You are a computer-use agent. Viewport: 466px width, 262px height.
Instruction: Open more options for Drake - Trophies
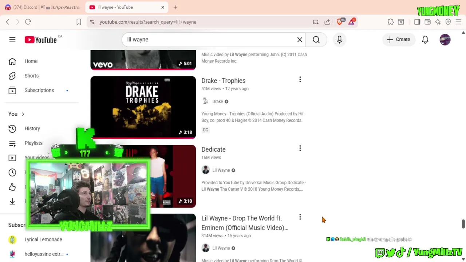(x=300, y=79)
